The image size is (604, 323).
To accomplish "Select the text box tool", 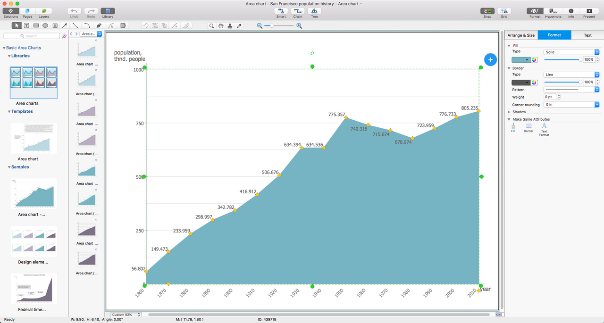I will point(26,25).
